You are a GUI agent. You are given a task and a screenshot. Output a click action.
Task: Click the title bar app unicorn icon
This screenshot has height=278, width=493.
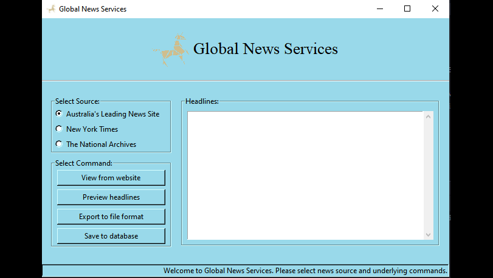pyautogui.click(x=51, y=8)
